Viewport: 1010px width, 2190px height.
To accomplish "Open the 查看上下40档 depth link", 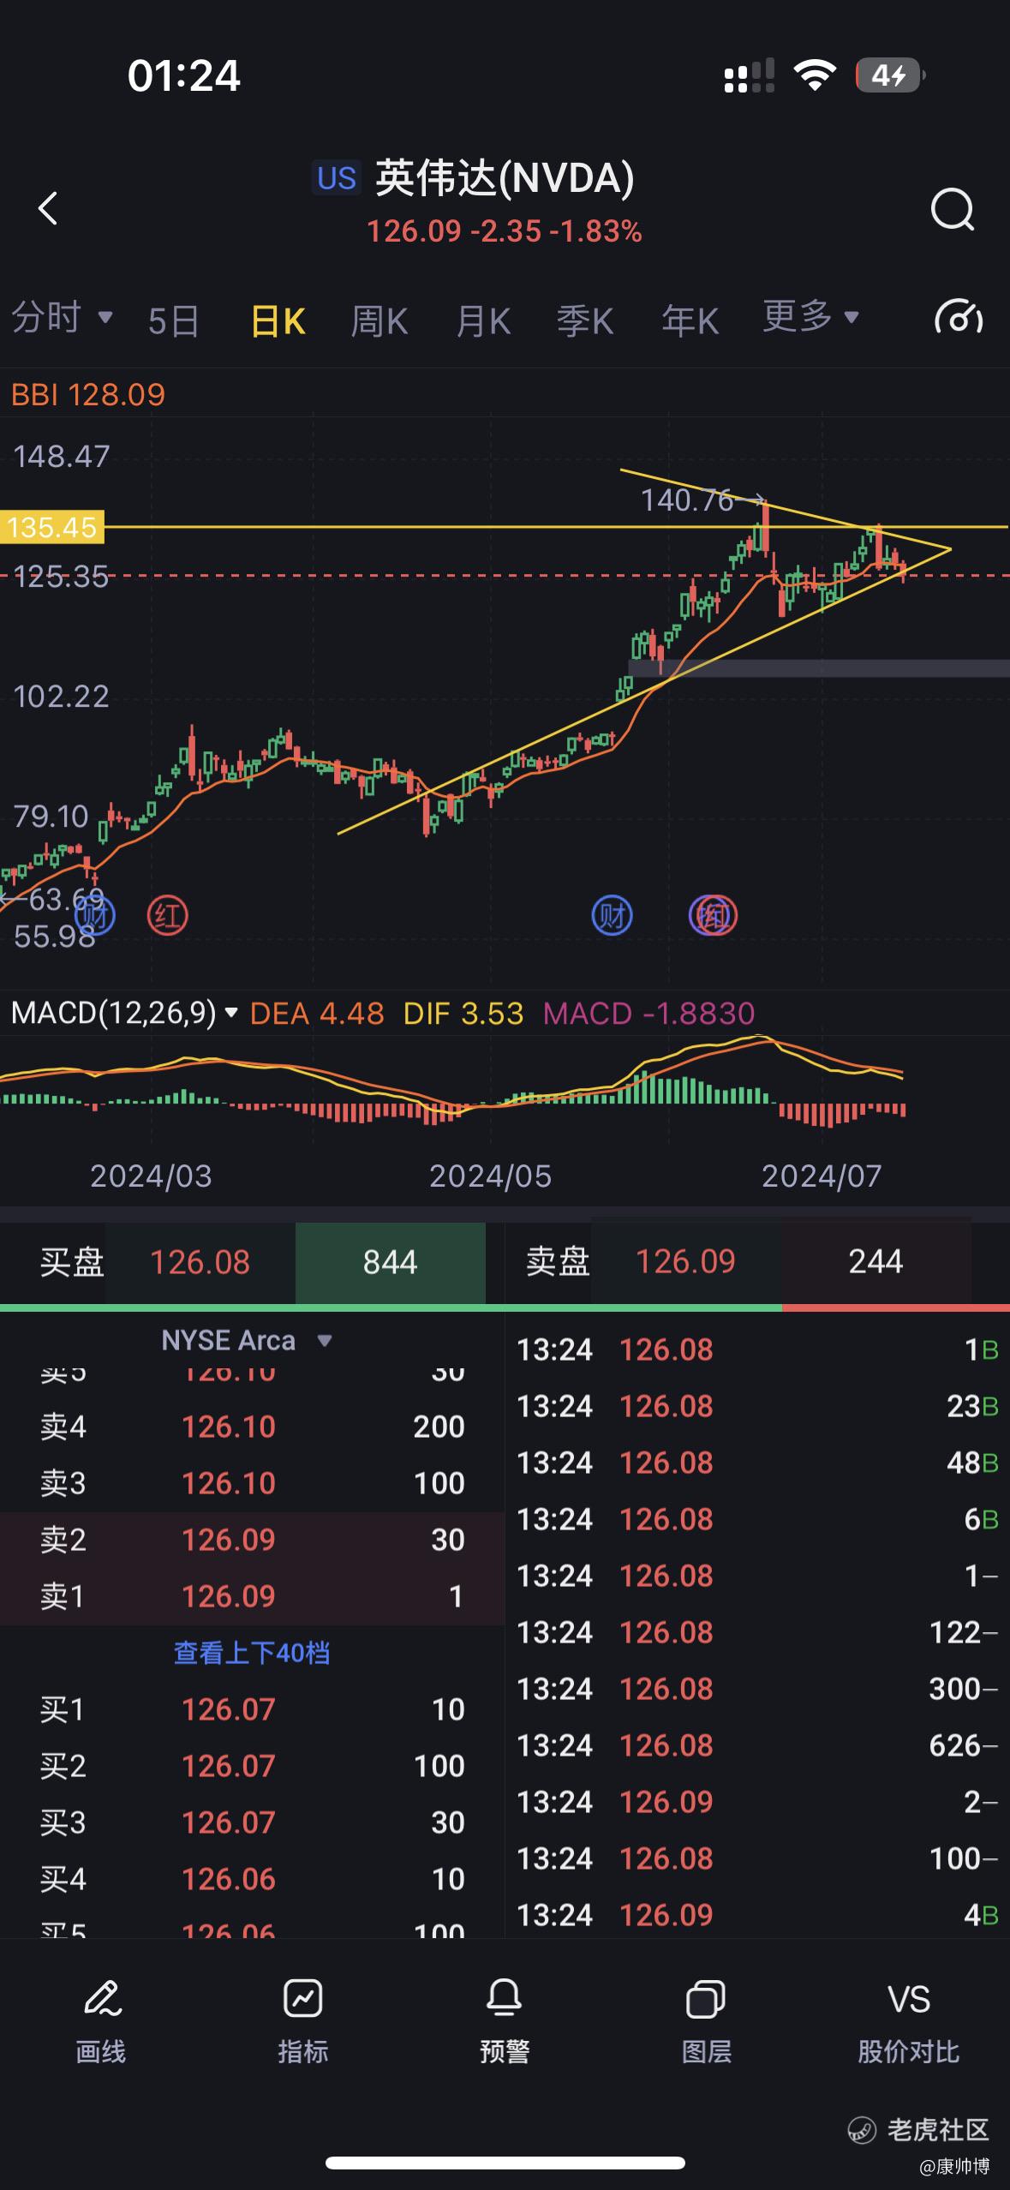I will click(252, 1653).
